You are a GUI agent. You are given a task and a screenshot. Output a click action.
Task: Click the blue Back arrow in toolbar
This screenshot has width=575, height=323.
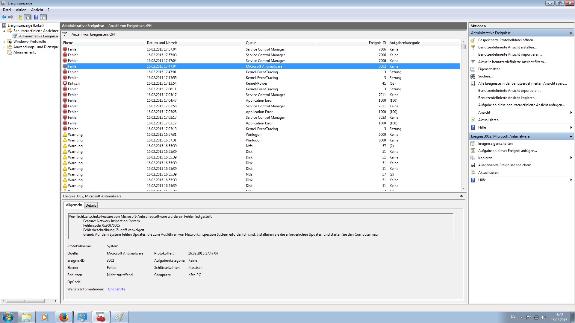(x=4, y=17)
